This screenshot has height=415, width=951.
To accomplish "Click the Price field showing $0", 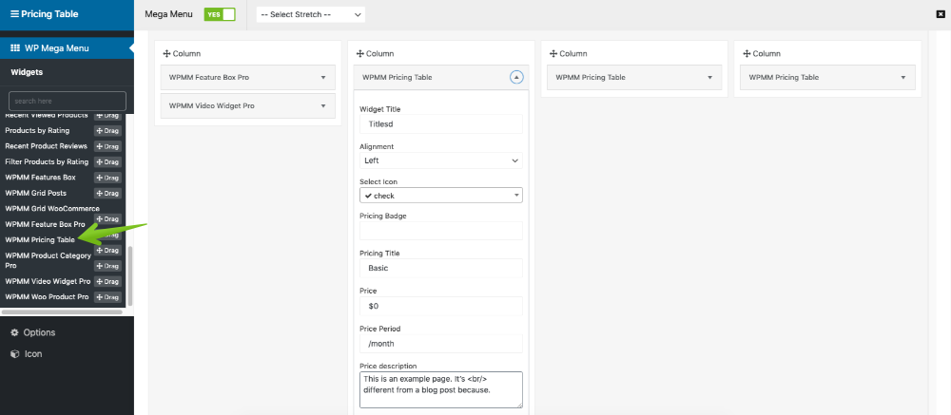I will coord(441,306).
